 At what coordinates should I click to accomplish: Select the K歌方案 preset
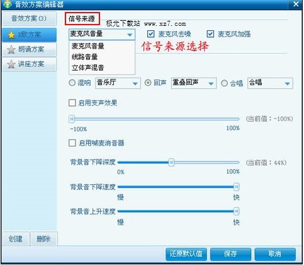pyautogui.click(x=30, y=35)
